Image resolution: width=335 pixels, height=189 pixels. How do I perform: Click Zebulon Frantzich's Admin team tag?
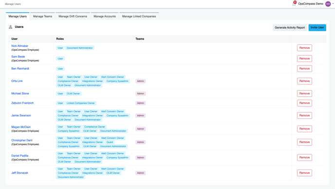141,103
